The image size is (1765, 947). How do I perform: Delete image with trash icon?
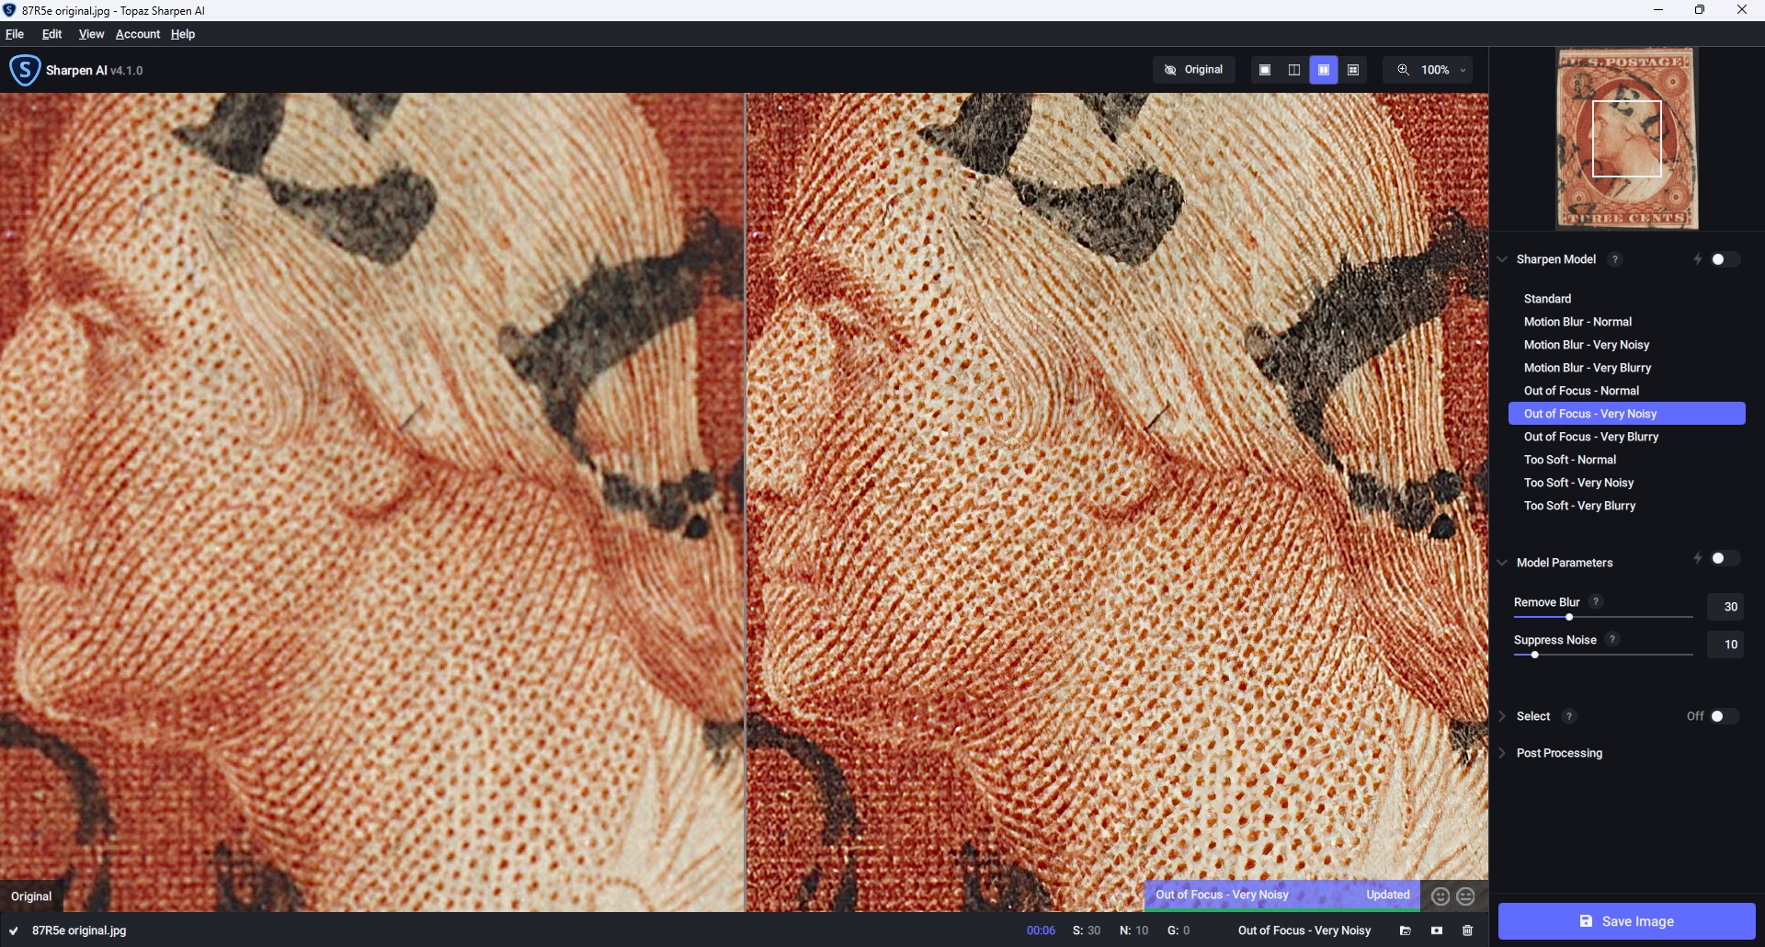[x=1468, y=930]
